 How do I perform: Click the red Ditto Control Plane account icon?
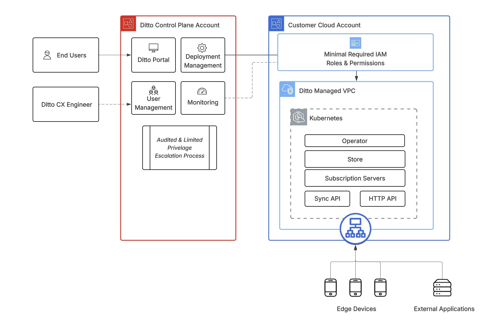128,24
